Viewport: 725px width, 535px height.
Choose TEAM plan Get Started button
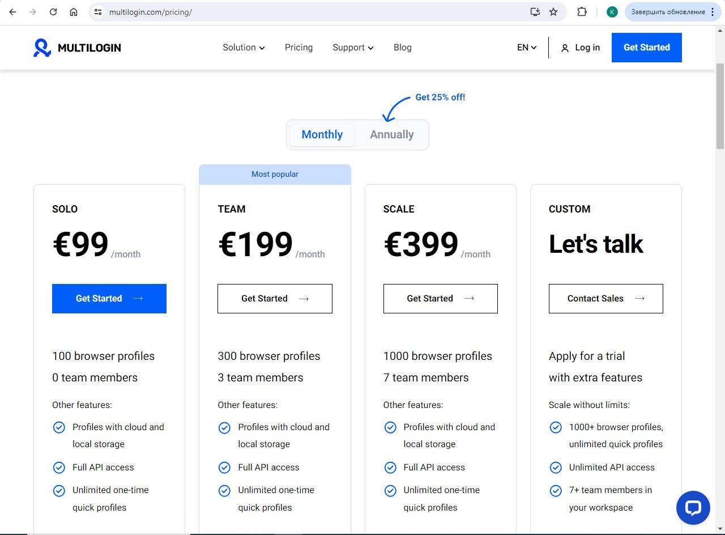pyautogui.click(x=275, y=299)
